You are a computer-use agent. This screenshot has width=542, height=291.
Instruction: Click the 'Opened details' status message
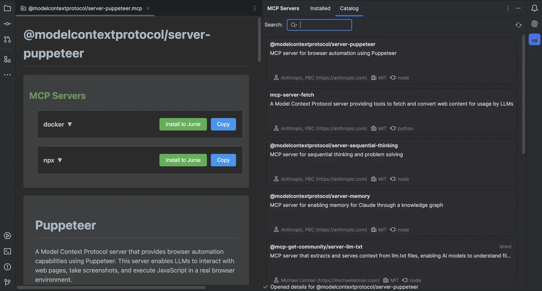(x=344, y=287)
